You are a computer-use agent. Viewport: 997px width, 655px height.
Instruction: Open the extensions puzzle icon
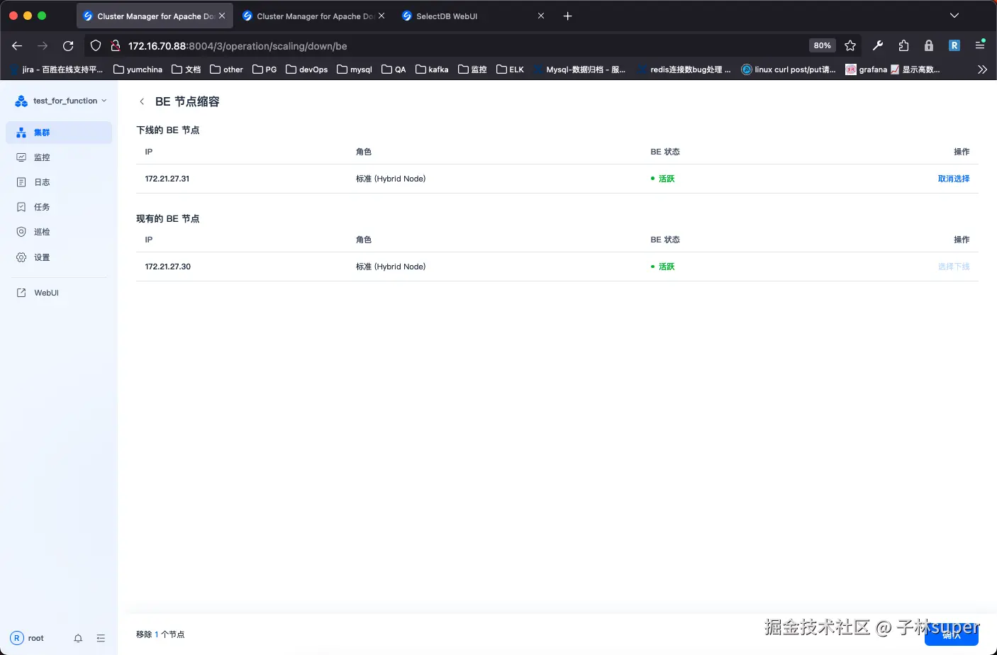pos(903,45)
